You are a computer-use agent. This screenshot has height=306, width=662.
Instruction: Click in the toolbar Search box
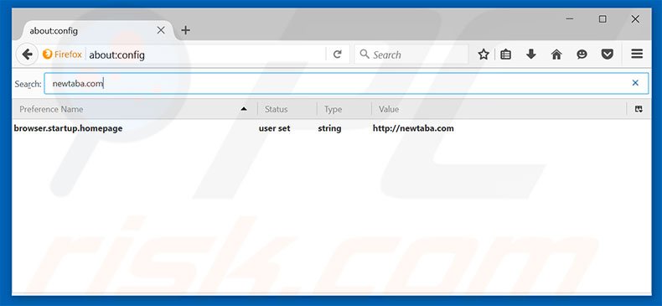(x=411, y=54)
